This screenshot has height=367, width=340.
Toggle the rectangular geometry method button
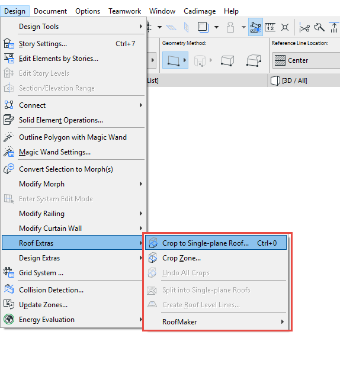[x=175, y=60]
